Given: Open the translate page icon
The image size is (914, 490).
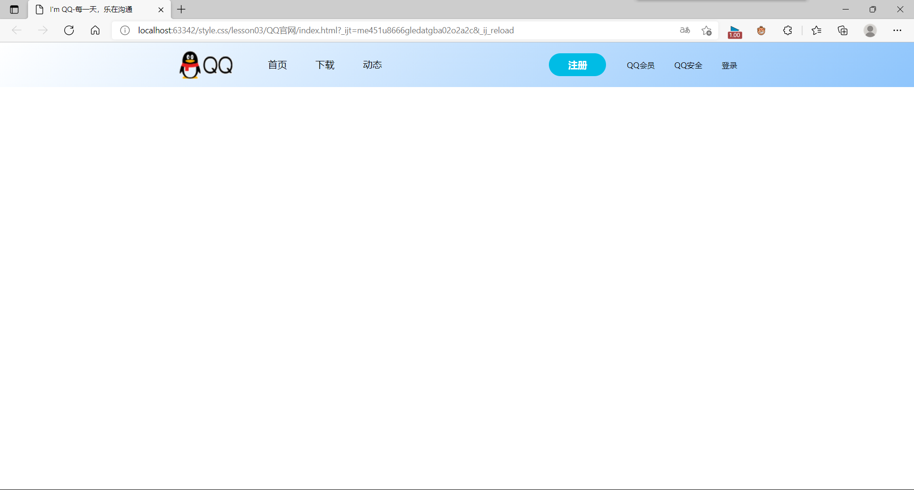Looking at the screenshot, I should point(684,30).
